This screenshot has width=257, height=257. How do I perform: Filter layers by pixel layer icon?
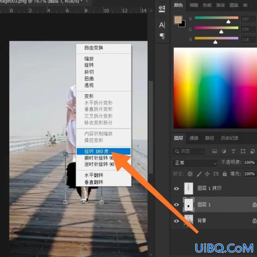point(215,151)
